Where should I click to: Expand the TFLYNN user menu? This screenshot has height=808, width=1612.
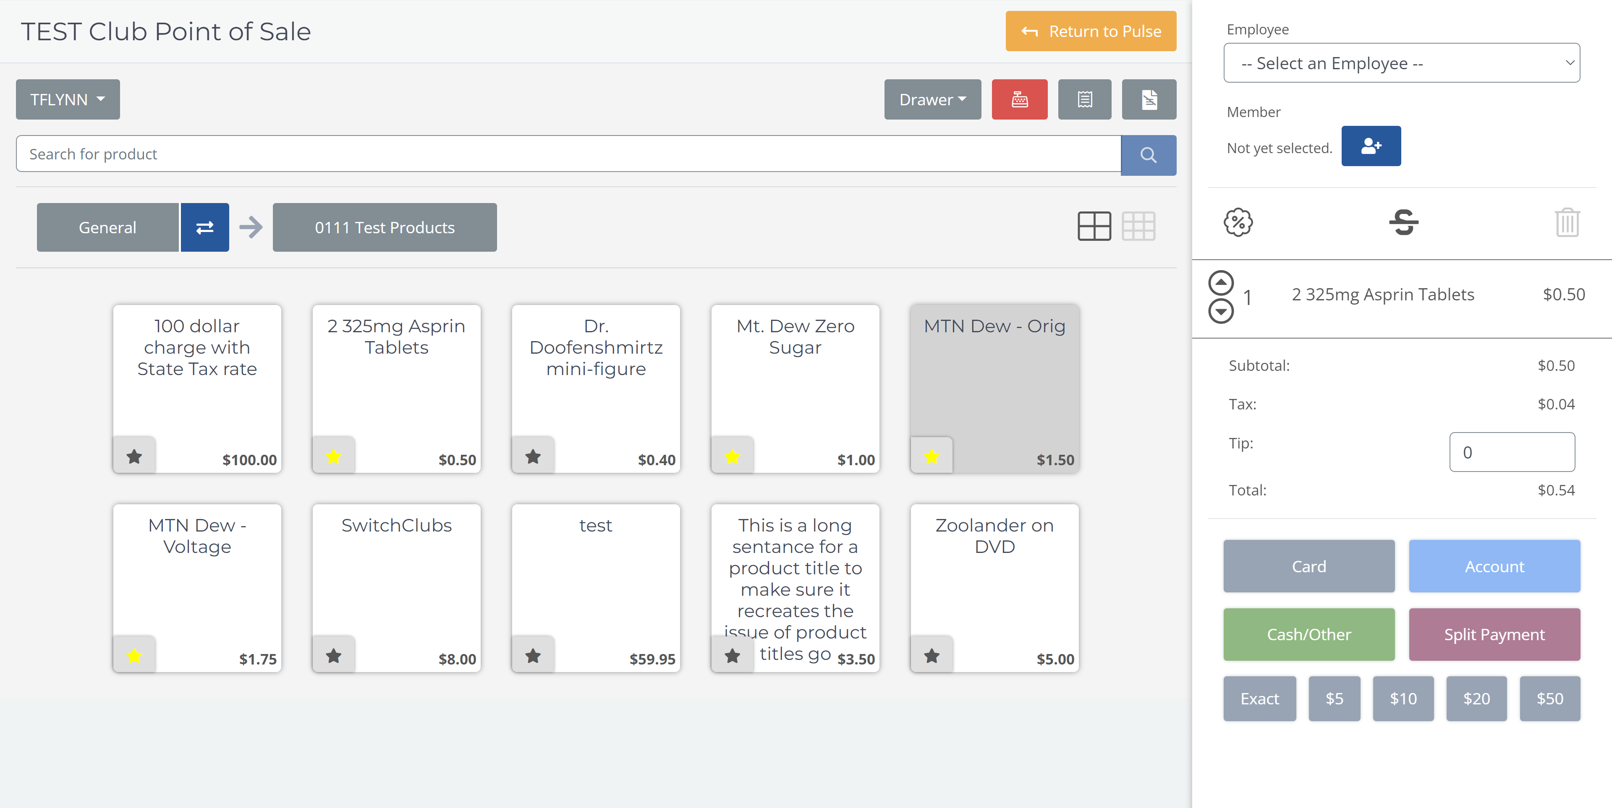click(68, 99)
